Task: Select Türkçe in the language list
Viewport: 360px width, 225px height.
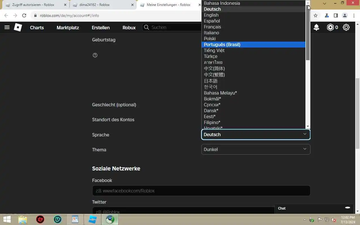Action: [253, 56]
